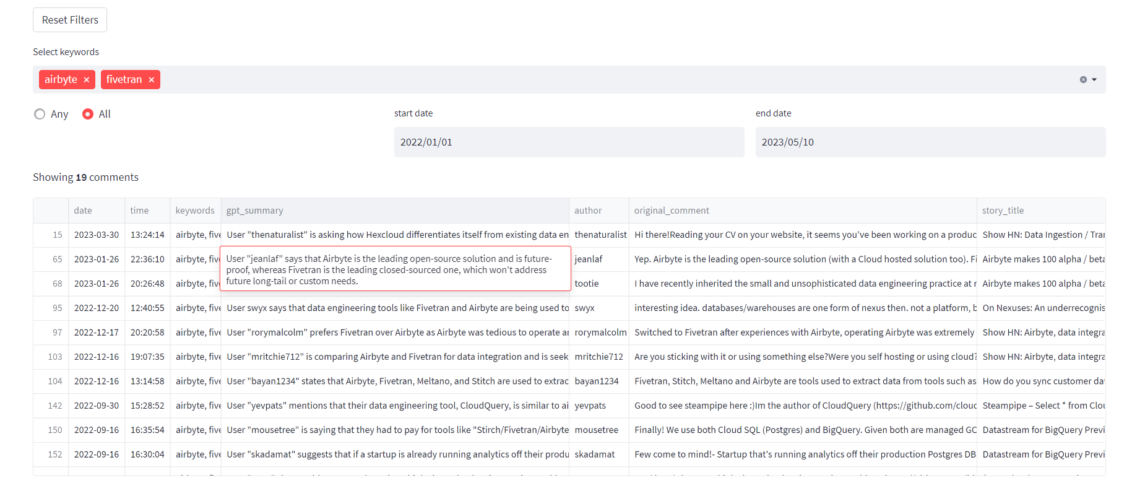This screenshot has height=496, width=1145.
Task: Click author cell jeanlaf
Action: [599, 259]
